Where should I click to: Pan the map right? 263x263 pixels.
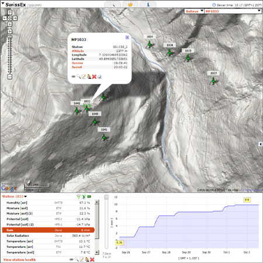point(15,18)
